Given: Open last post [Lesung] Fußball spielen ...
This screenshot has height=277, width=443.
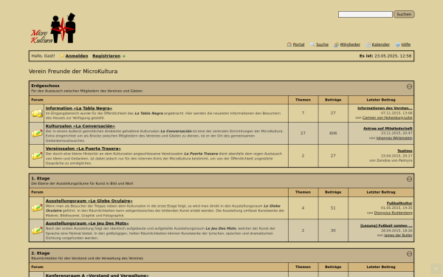Looking at the screenshot, I should pos(386,225).
